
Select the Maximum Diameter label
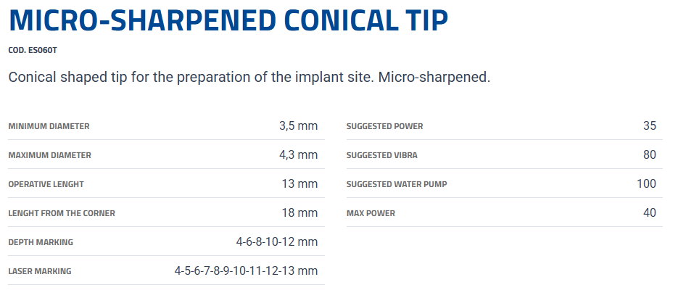click(49, 155)
